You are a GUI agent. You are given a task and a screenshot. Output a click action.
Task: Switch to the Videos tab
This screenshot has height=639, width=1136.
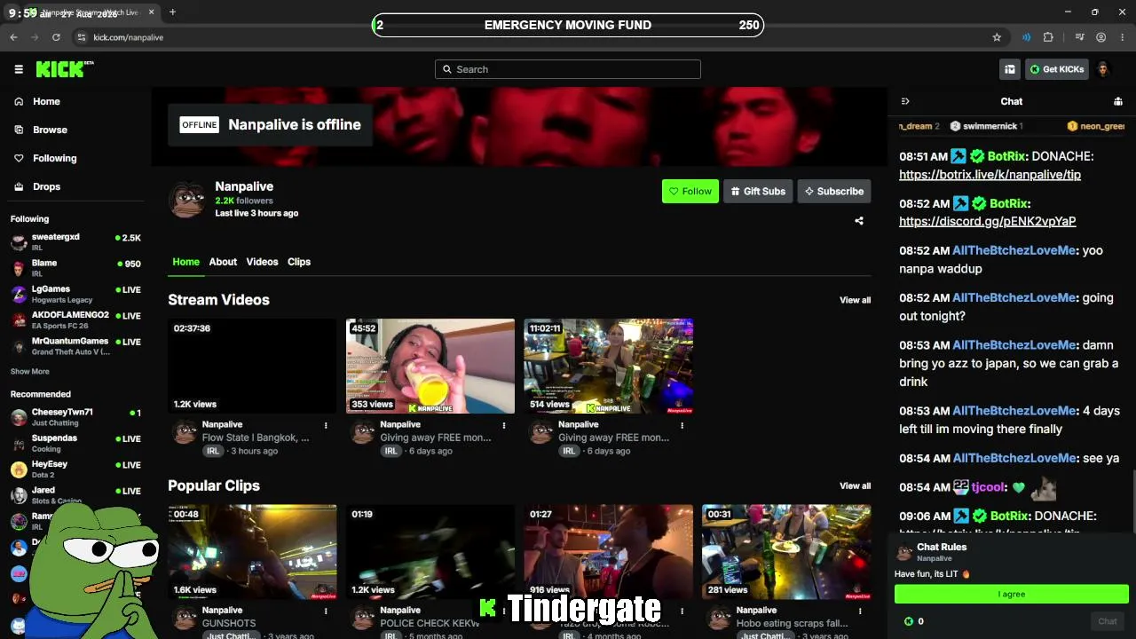(262, 262)
